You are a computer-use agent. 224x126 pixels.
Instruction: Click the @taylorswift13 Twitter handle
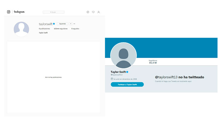click(117, 75)
